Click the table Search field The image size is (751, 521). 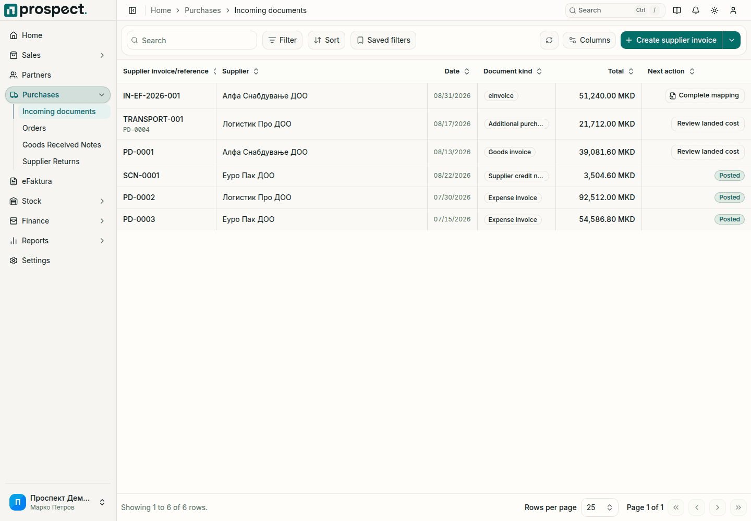click(192, 40)
